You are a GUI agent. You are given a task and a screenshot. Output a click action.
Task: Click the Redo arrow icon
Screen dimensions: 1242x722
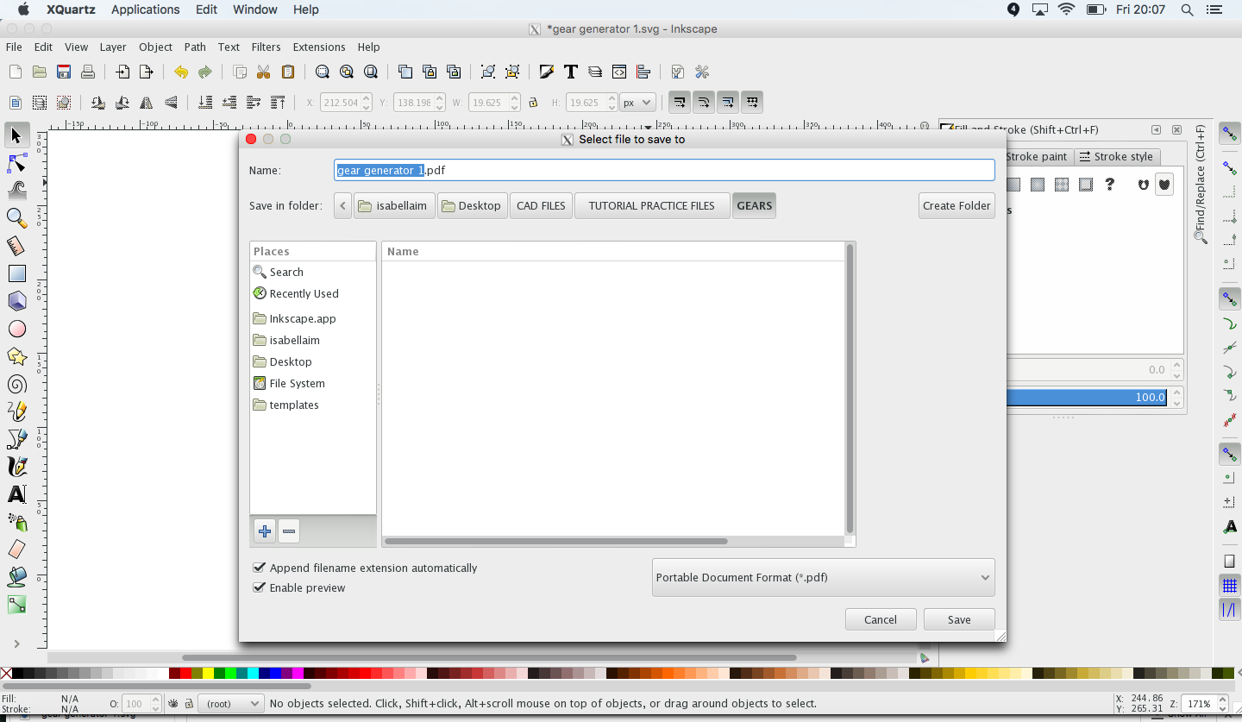(x=204, y=72)
